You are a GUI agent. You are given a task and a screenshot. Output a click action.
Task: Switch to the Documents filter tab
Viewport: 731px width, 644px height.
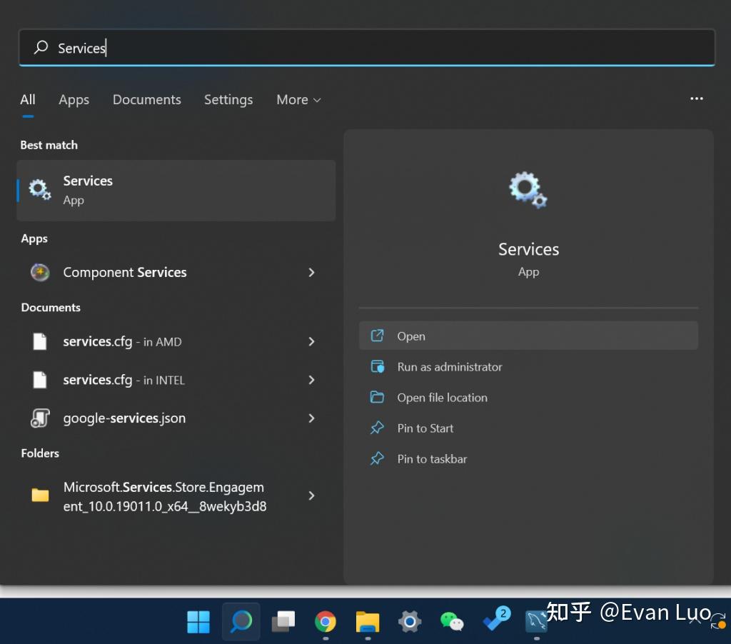[146, 100]
